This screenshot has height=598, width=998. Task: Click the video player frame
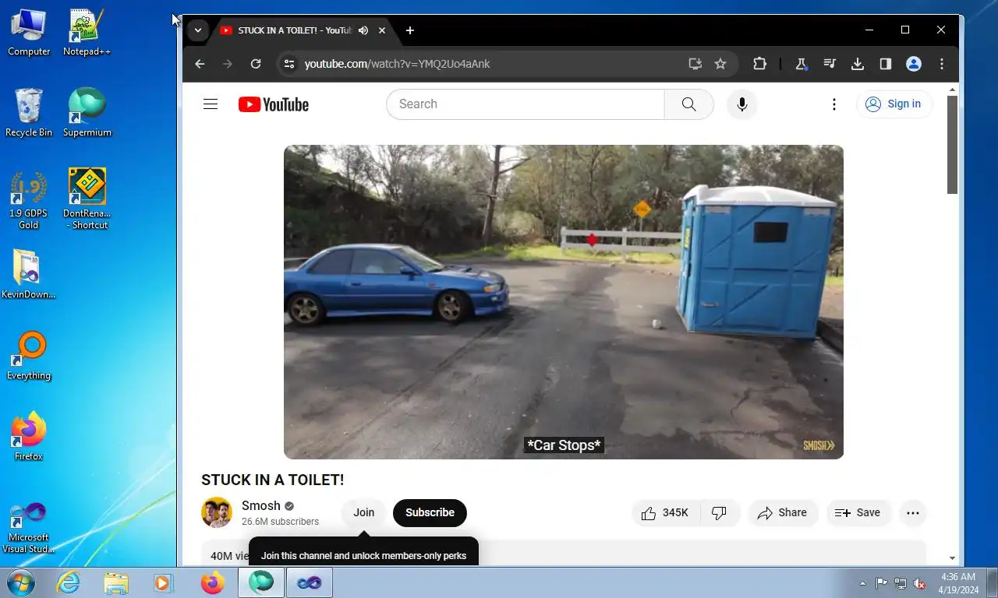[564, 302]
